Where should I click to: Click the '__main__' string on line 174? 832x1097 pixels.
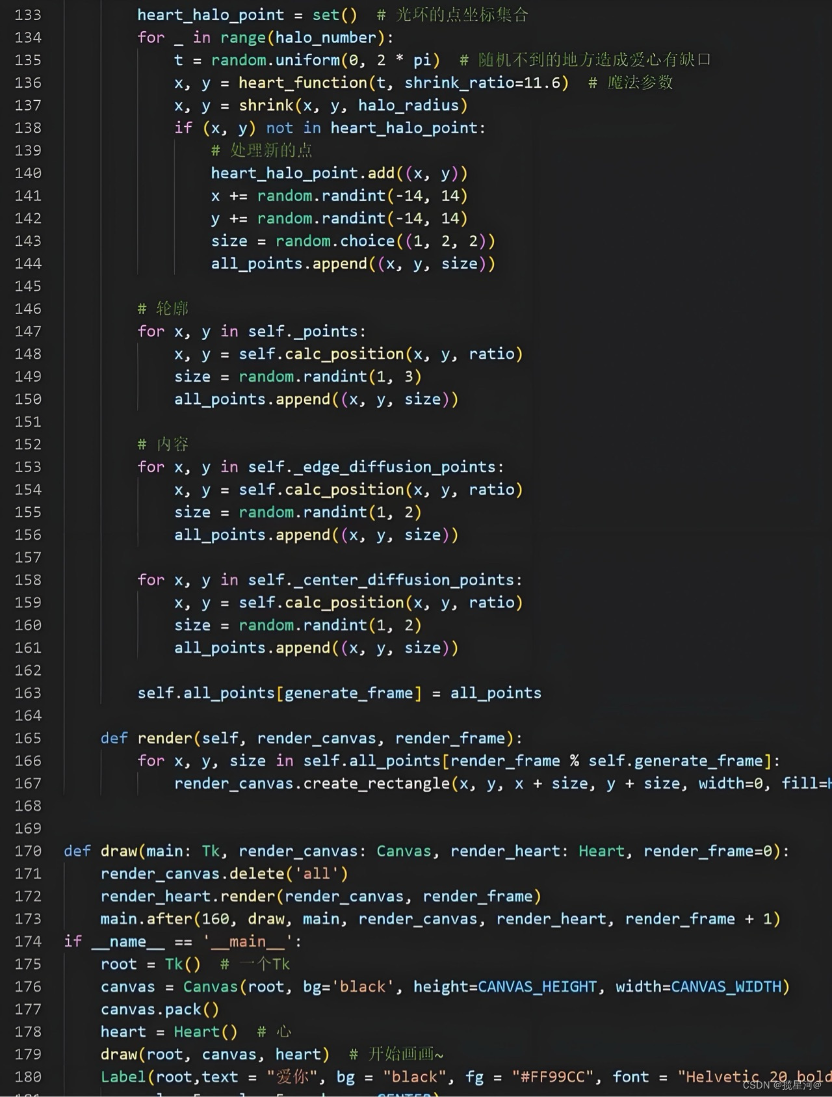[248, 941]
